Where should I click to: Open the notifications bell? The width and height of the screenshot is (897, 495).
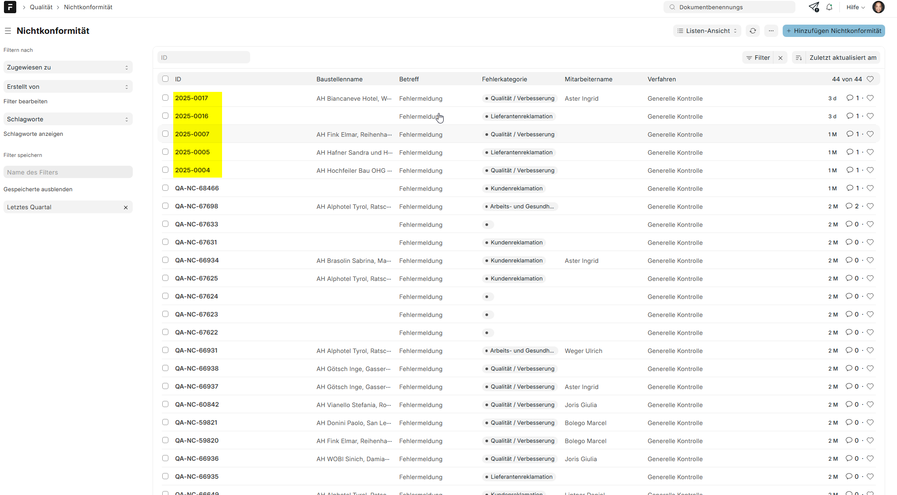(x=829, y=7)
